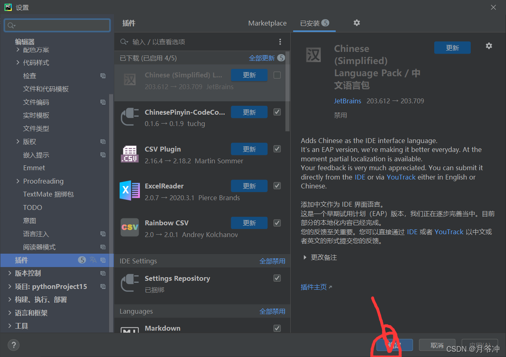
Task: Expand the 更改备注 change notes section
Action: tap(305, 257)
